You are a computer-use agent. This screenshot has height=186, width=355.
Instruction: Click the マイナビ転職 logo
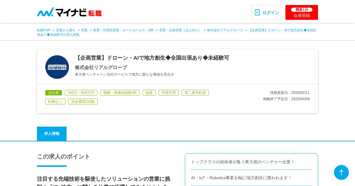coord(69,12)
